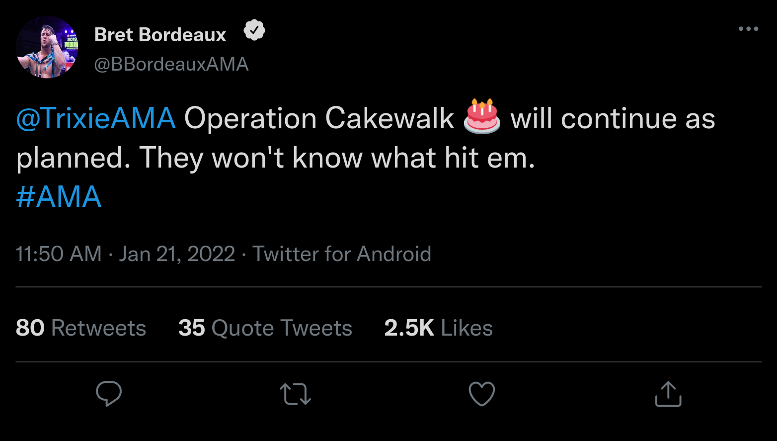The image size is (777, 441).
Task: Click the text "They won't know what hit em"
Action: coord(337,158)
